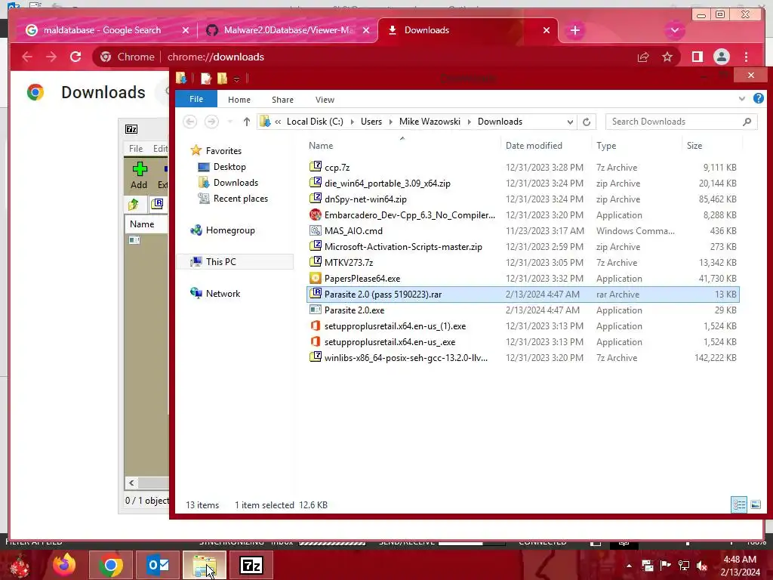Open recent locations dropdown arrow
The height and width of the screenshot is (580, 773).
(x=229, y=122)
